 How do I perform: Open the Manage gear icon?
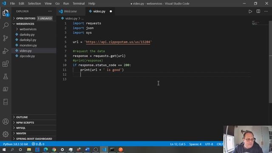click(6, 134)
